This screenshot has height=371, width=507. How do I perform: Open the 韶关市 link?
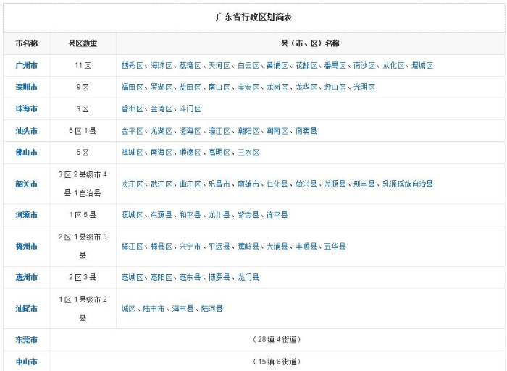click(x=27, y=184)
